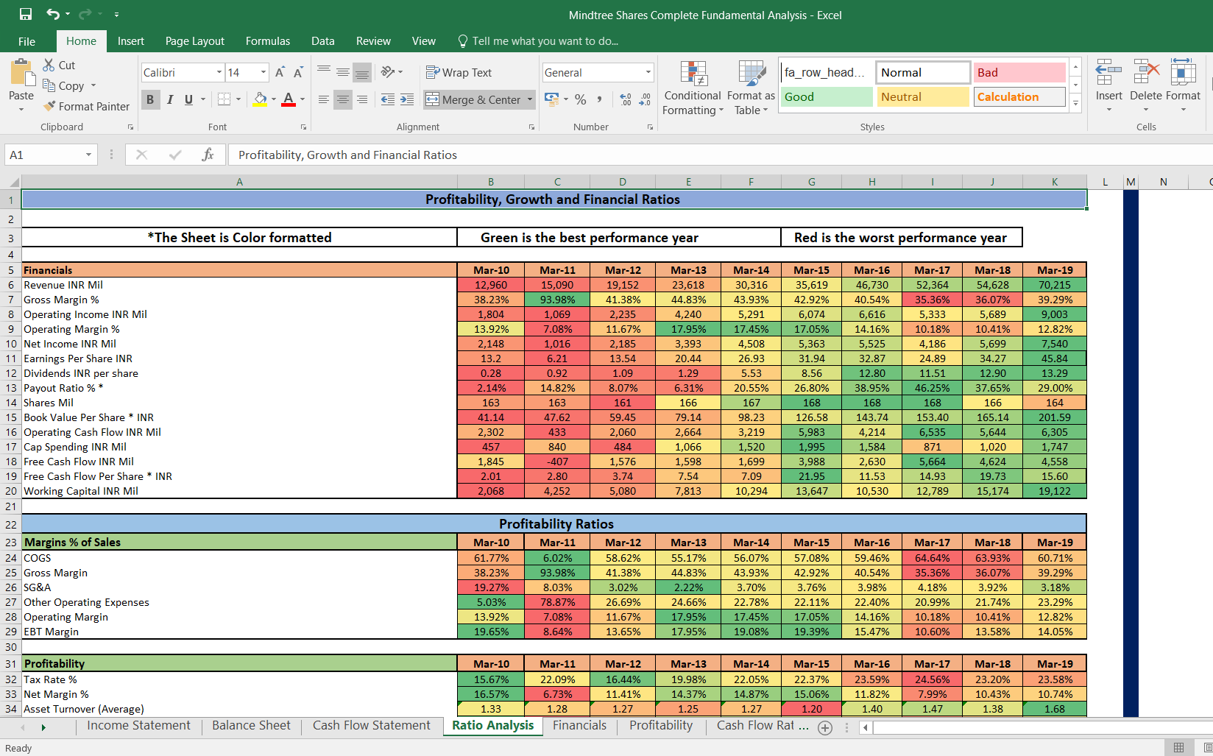Open the Name Box A1 dropdown
1213x756 pixels.
point(88,155)
